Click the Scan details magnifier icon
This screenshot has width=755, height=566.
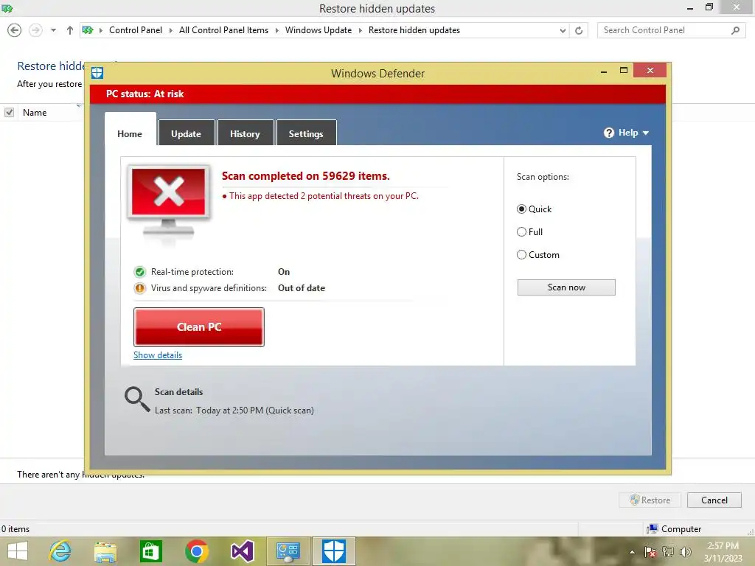click(x=137, y=399)
